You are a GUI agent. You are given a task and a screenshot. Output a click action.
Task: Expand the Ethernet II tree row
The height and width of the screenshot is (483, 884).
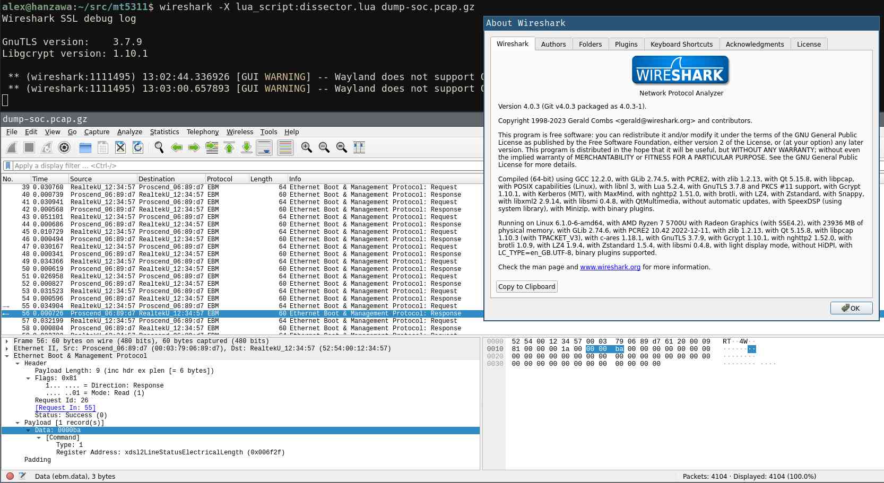[7, 349]
